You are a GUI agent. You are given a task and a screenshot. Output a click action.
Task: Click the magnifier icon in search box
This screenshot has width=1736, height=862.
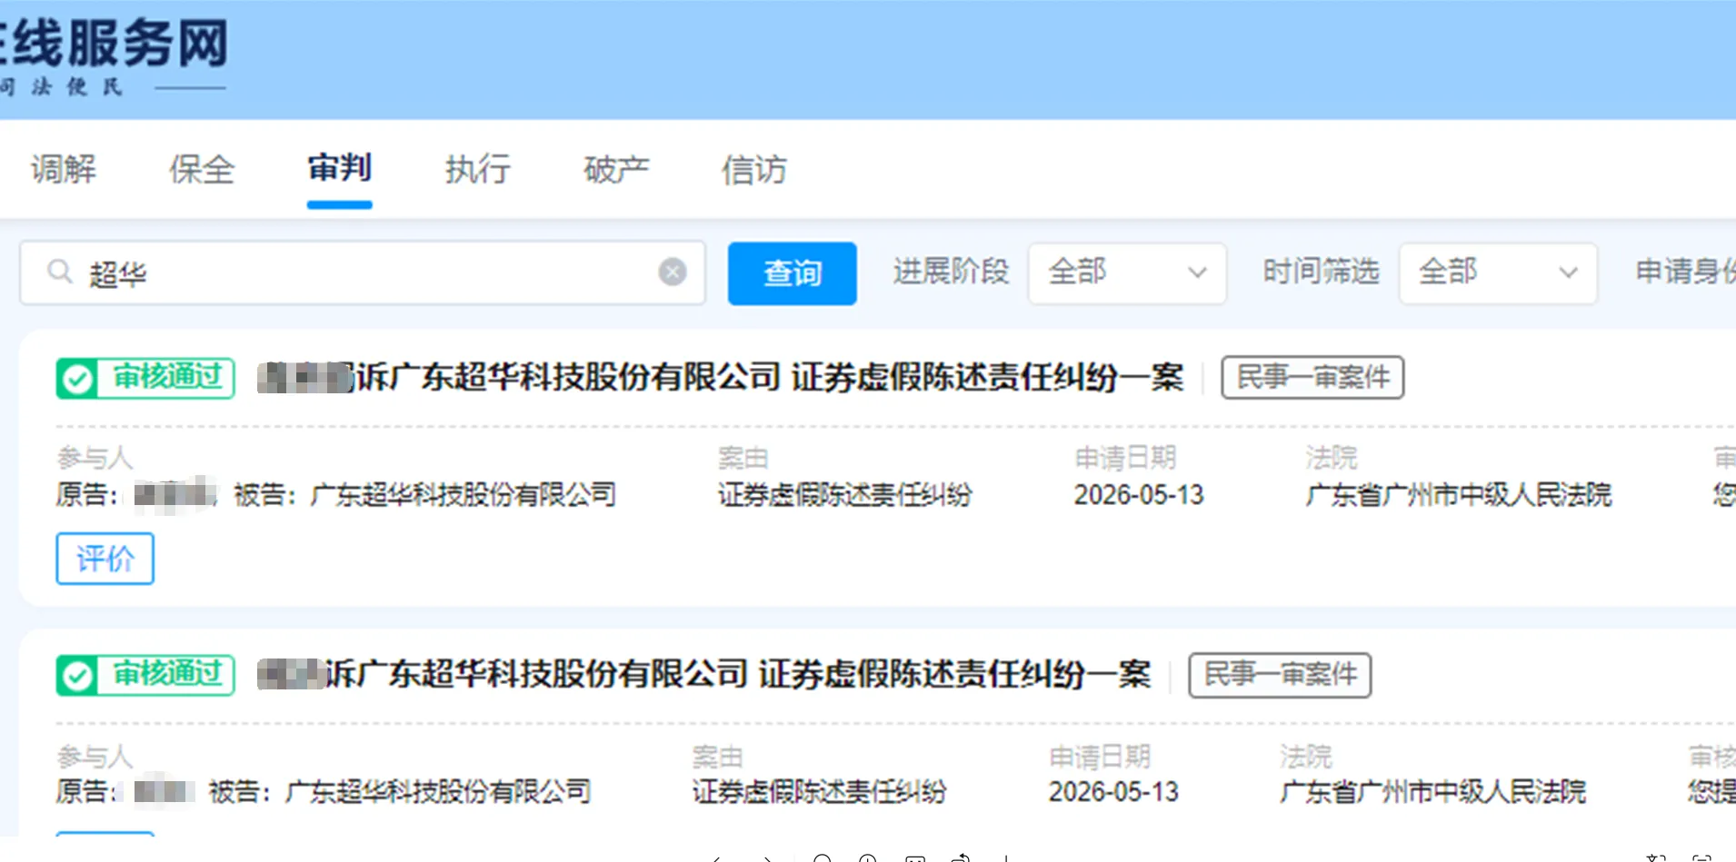point(60,272)
